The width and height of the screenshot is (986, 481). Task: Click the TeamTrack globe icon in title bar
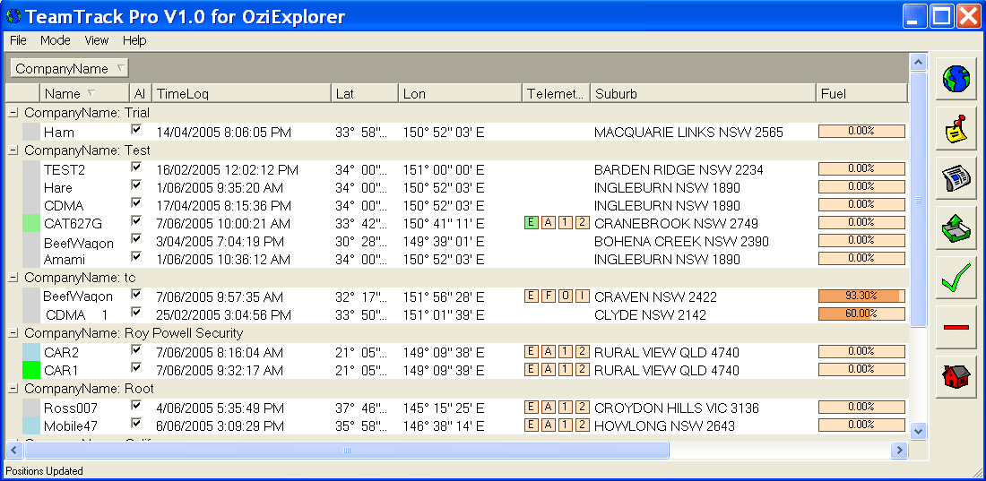[x=13, y=16]
